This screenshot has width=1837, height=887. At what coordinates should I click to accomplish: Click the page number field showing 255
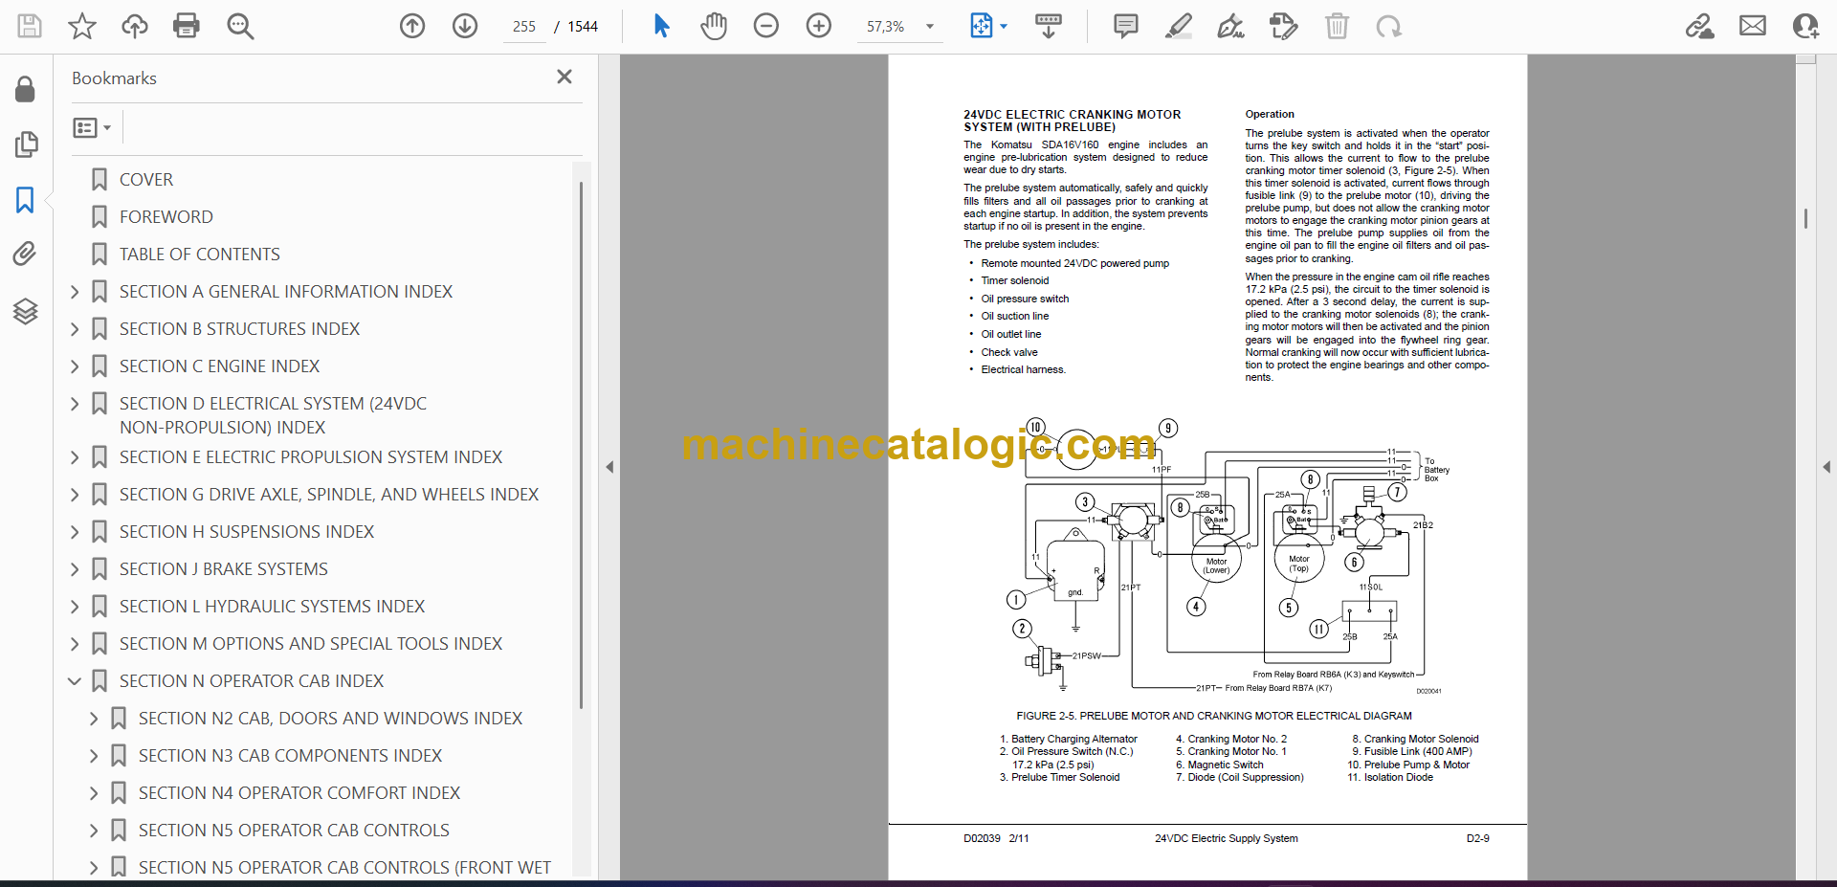(524, 27)
